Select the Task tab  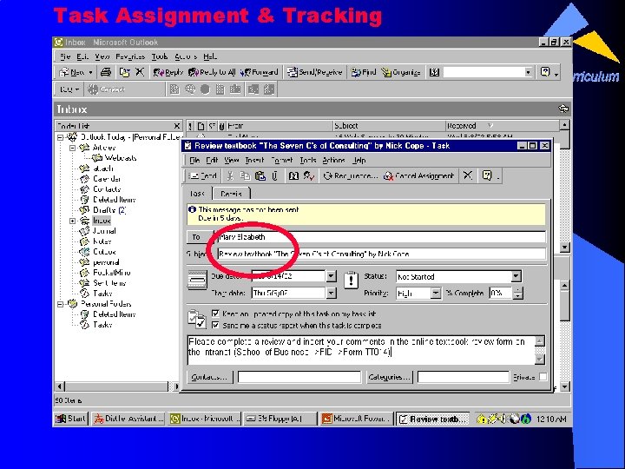197,194
